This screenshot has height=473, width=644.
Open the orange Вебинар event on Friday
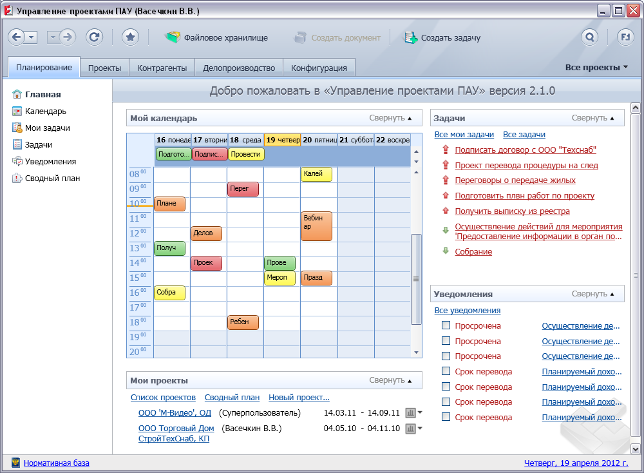coord(316,226)
